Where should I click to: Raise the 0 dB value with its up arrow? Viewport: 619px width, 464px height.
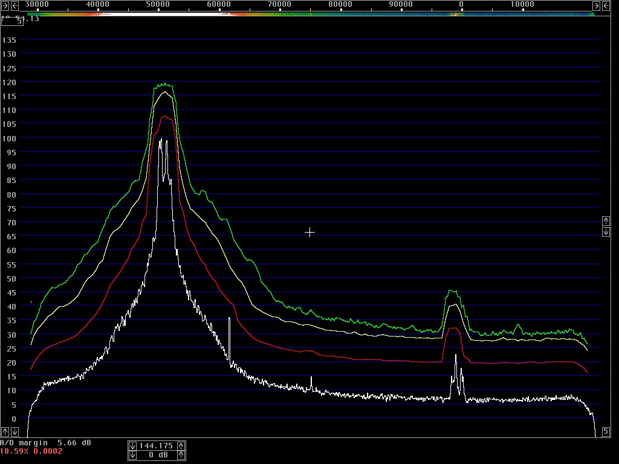point(181,456)
